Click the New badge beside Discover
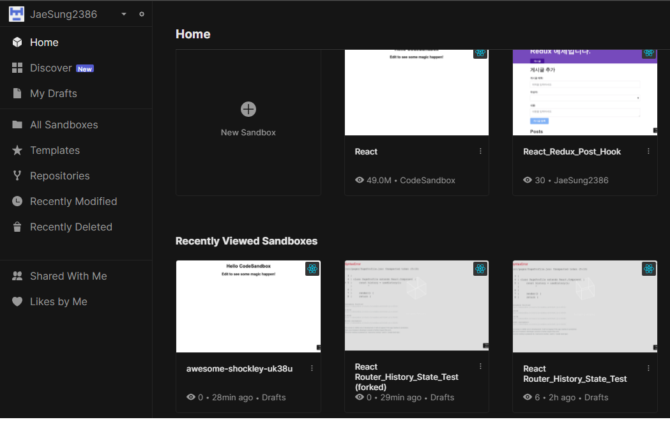Image resolution: width=670 pixels, height=422 pixels. [84, 69]
